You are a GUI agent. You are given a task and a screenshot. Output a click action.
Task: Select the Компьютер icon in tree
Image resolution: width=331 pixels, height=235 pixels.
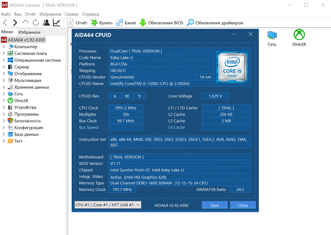click(x=10, y=46)
